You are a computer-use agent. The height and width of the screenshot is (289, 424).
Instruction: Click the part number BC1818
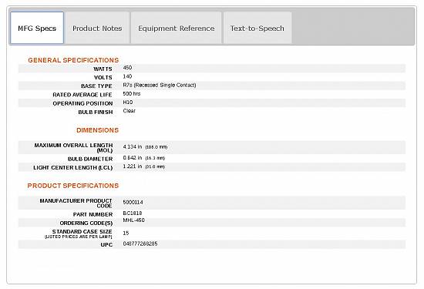133,213
